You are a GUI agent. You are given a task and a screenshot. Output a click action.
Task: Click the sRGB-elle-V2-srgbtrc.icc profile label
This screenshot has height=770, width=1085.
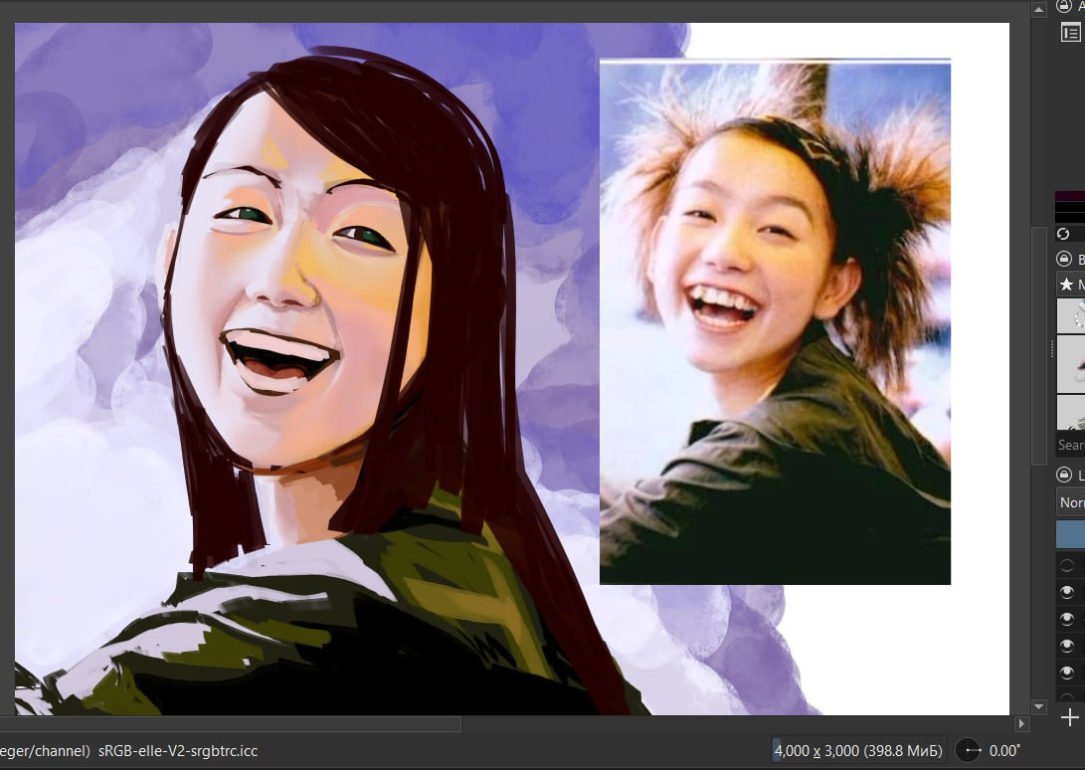click(178, 750)
